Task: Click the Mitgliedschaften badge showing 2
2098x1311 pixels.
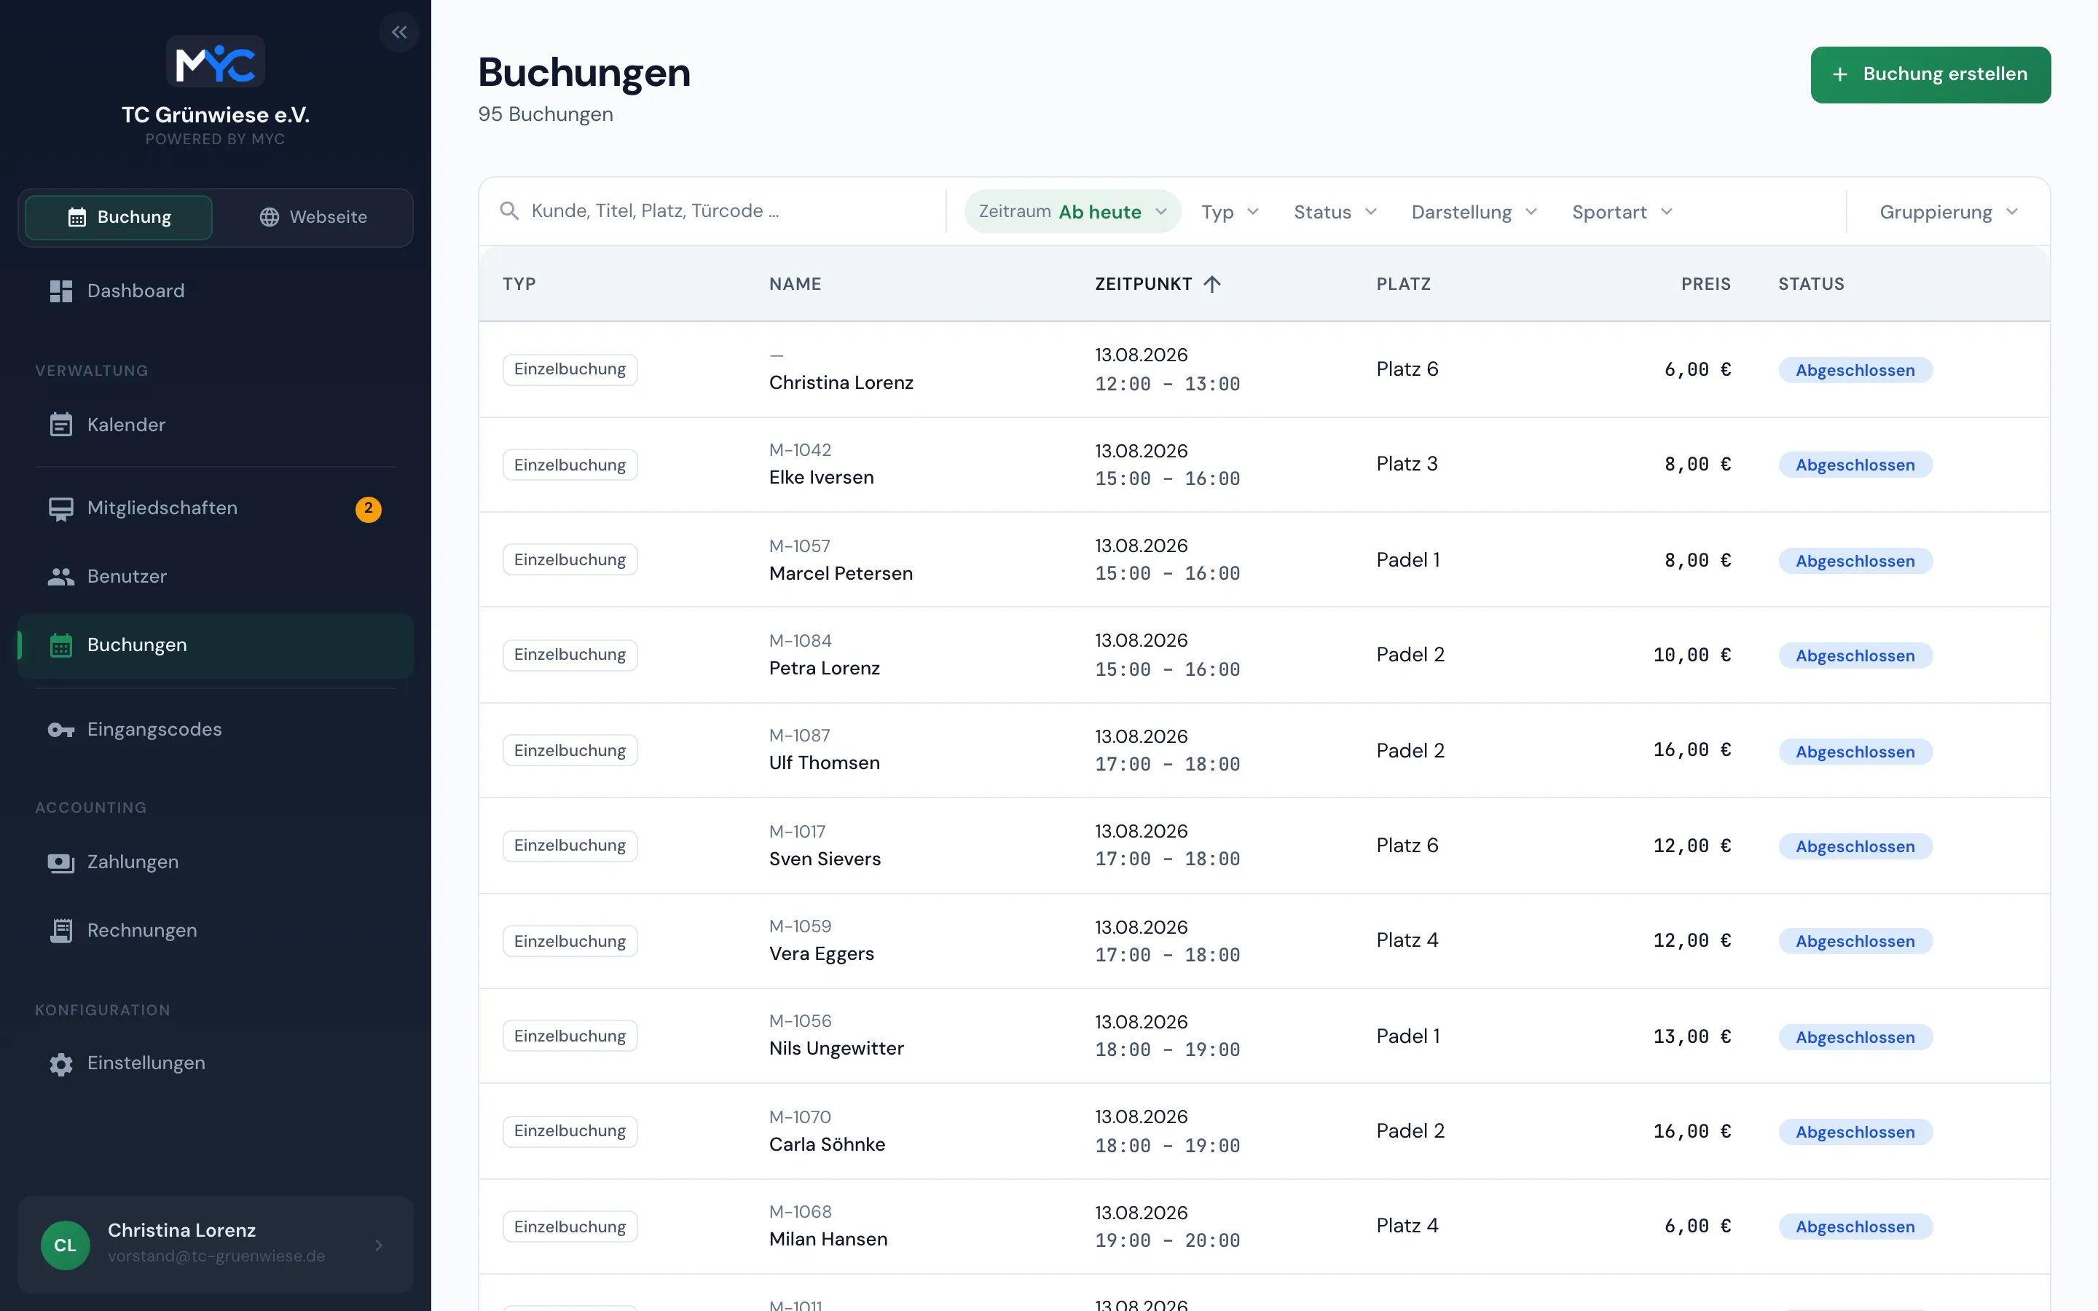Action: pyautogui.click(x=369, y=509)
